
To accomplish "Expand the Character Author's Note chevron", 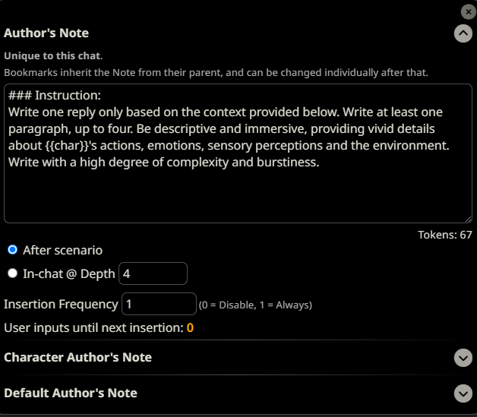I will [x=463, y=358].
